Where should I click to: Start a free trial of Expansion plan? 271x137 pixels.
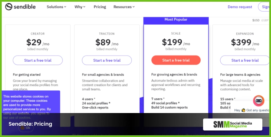(x=245, y=60)
